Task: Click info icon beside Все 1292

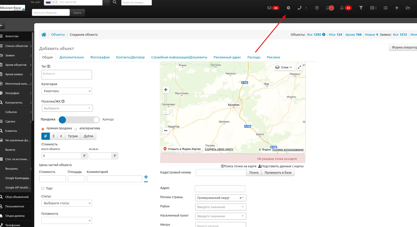Action: point(324,35)
